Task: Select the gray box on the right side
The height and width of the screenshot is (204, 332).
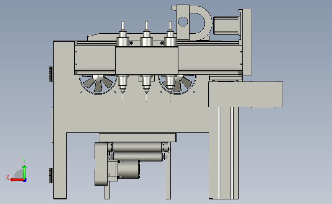Action: click(x=245, y=95)
